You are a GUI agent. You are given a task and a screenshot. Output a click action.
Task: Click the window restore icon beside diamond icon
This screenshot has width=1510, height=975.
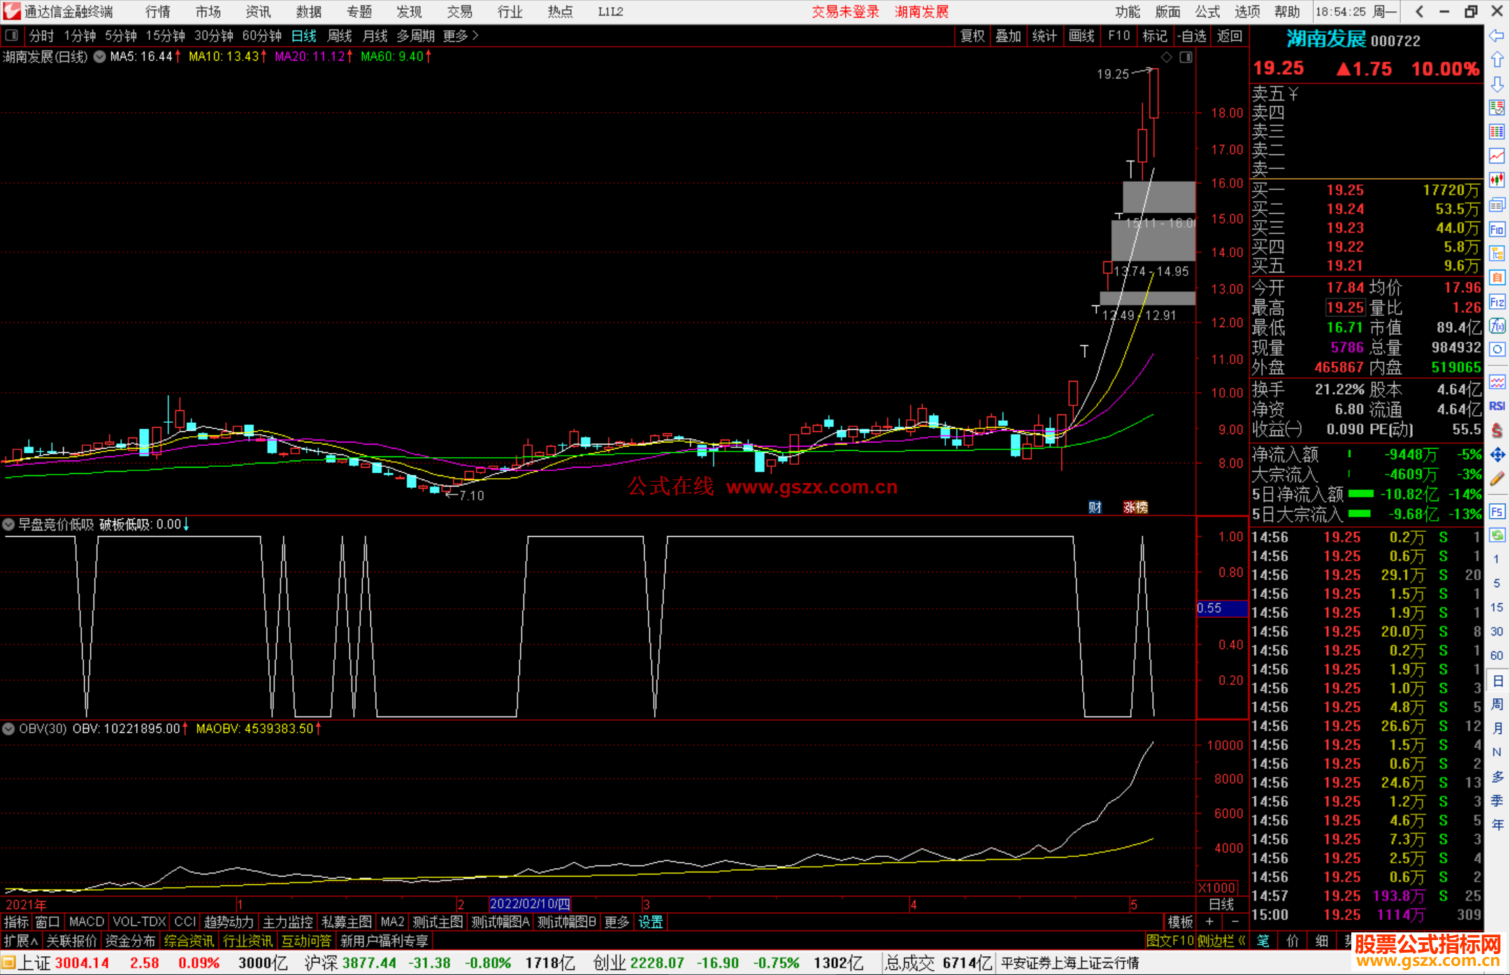[x=1186, y=57]
